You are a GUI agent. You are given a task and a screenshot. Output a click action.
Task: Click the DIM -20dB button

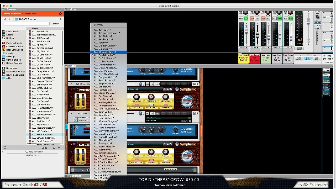pos(317,59)
